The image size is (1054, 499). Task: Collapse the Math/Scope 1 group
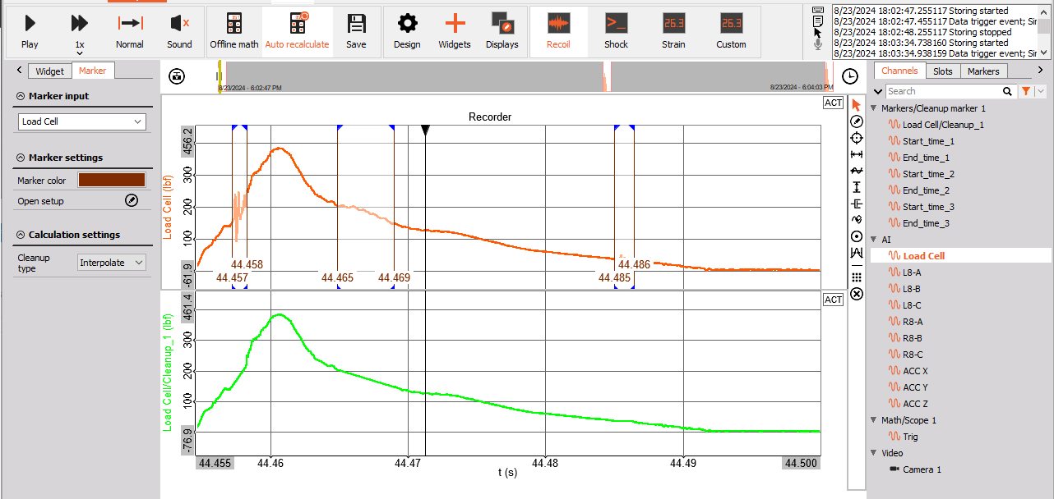pyautogui.click(x=874, y=420)
